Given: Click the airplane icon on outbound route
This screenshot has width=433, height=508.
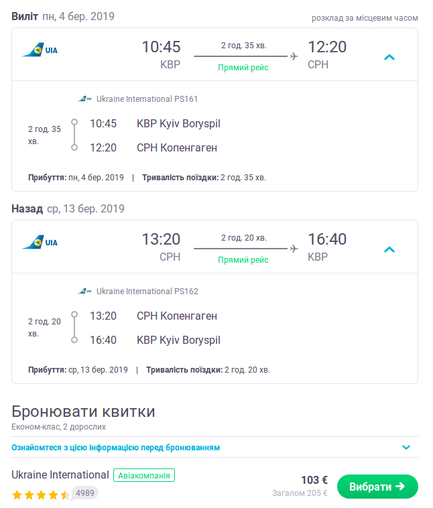Looking at the screenshot, I should coord(294,56).
